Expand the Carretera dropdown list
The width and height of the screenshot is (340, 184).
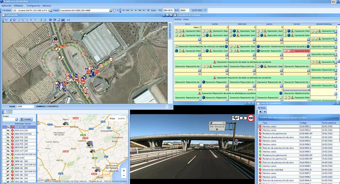pyautogui.click(x=51, y=10)
